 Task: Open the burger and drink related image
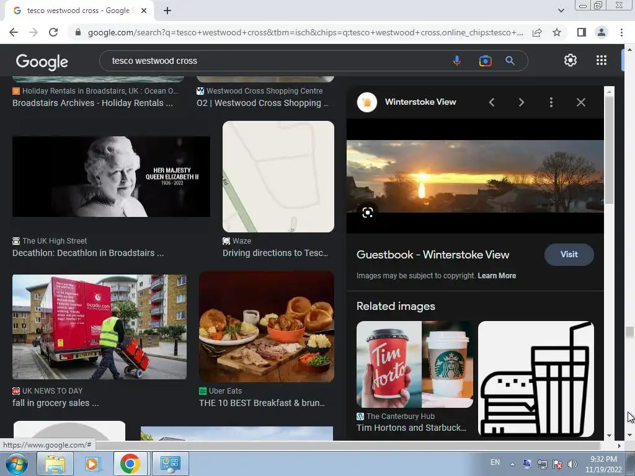pos(536,379)
